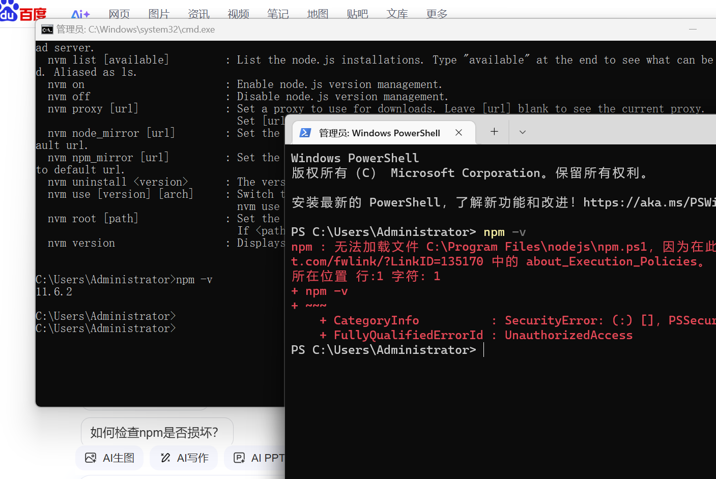Click the last PS C:\Users\Administrator> prompt
The height and width of the screenshot is (479, 716).
(384, 350)
